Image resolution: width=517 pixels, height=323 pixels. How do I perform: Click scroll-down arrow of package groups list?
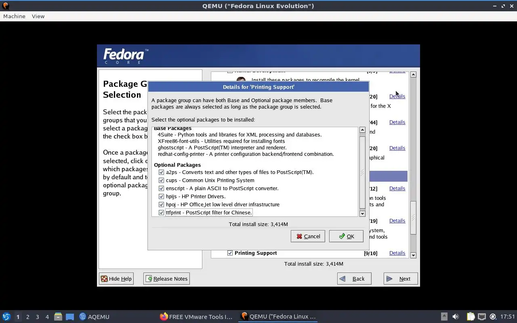point(413,255)
